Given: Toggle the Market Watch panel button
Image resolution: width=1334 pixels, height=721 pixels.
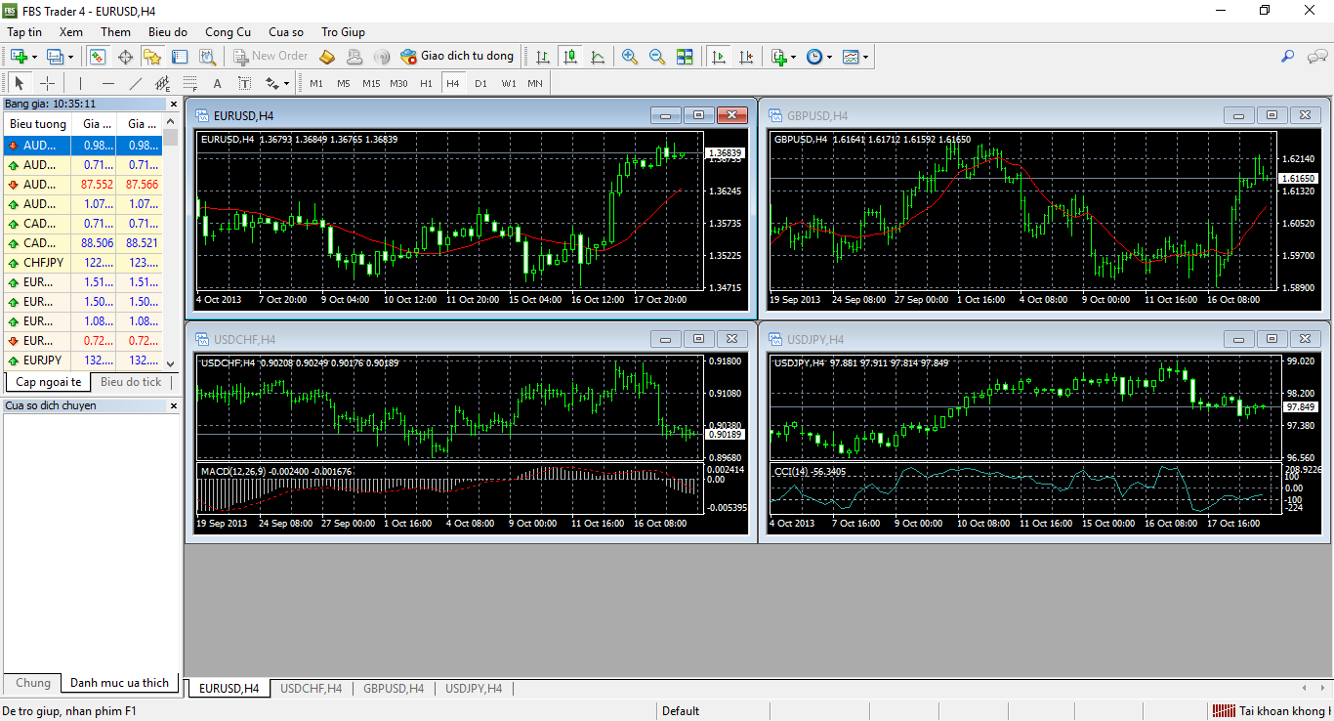Looking at the screenshot, I should pyautogui.click(x=98, y=57).
